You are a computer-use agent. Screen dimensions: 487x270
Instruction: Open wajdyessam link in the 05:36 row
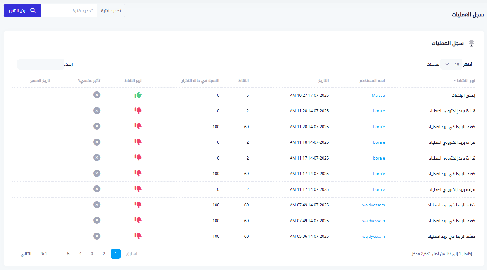point(373,236)
